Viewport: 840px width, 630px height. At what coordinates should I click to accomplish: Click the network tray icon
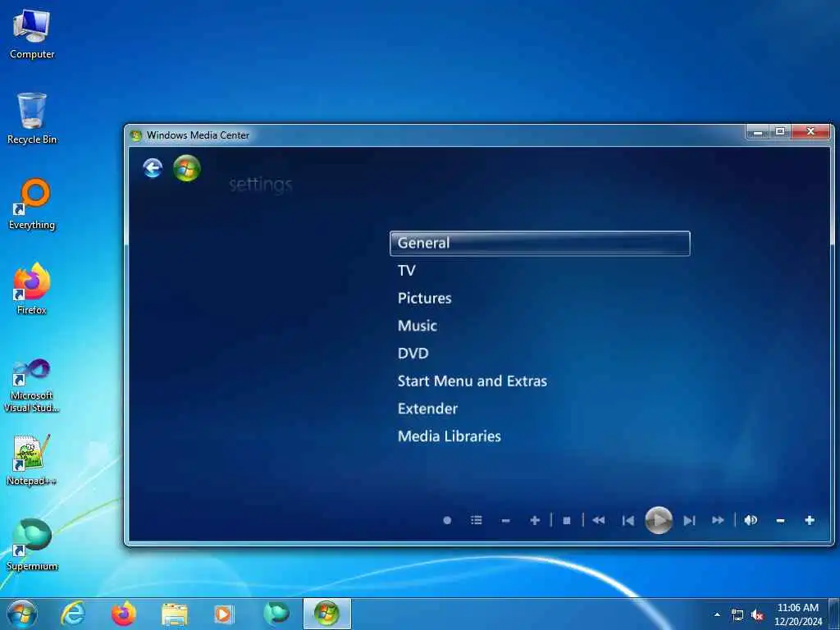click(737, 615)
